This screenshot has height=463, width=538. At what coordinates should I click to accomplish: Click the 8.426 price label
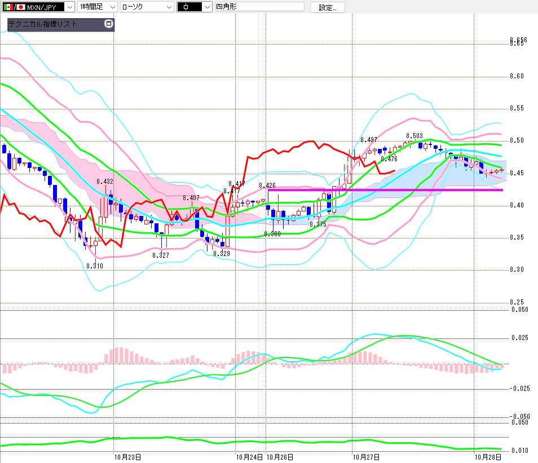tap(267, 186)
